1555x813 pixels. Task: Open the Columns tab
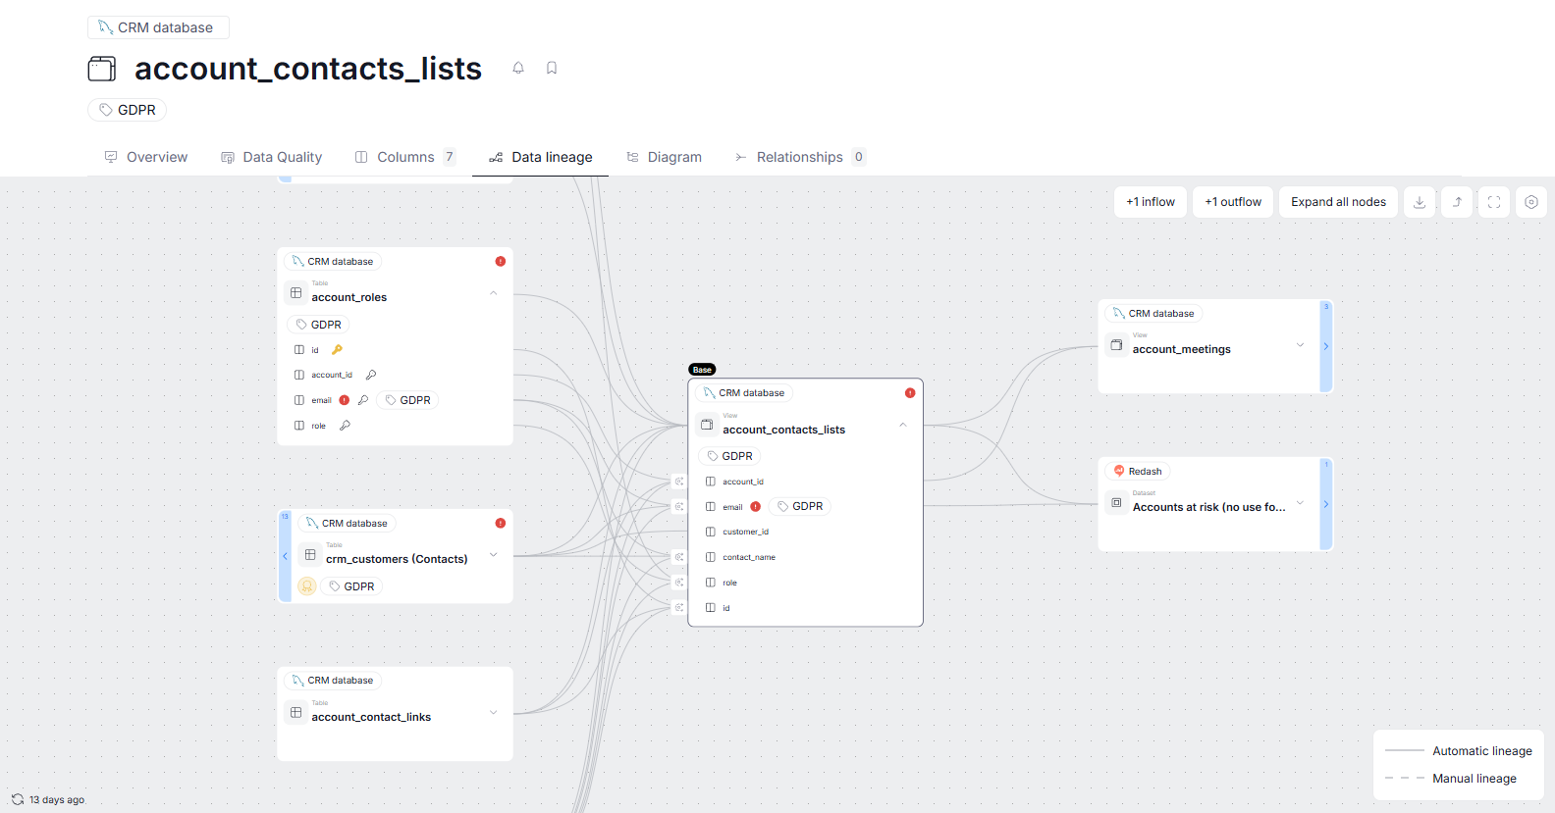(404, 157)
